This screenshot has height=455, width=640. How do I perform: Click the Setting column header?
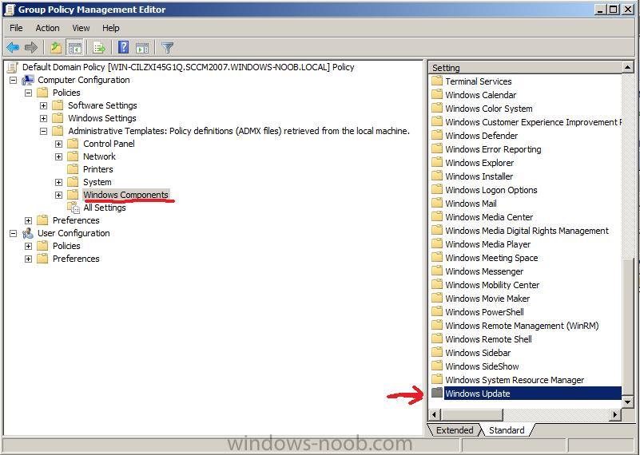coord(525,67)
